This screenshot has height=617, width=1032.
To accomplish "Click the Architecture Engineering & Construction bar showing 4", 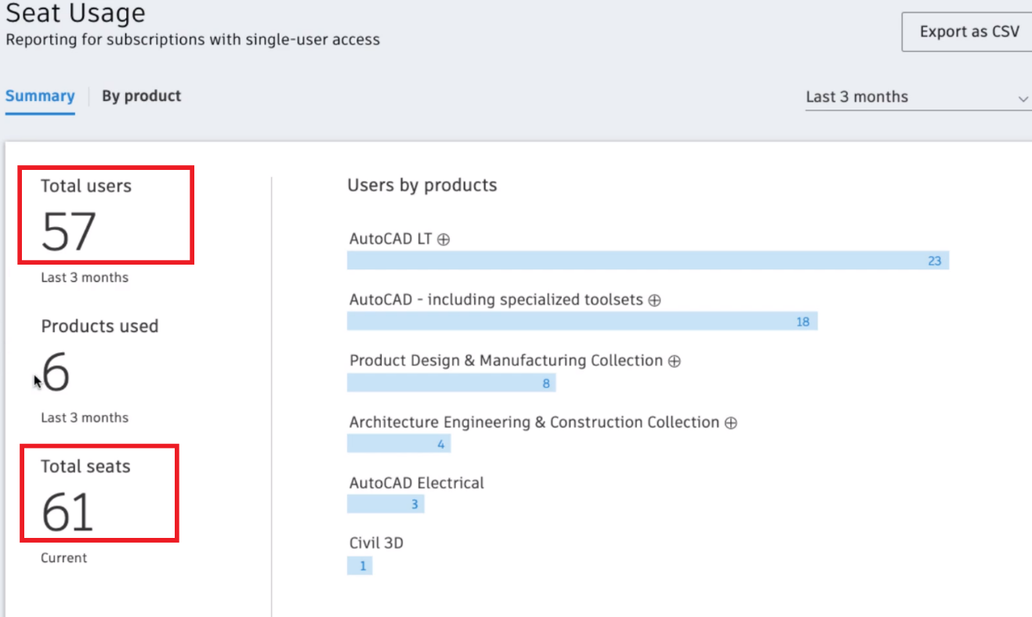I will click(399, 444).
